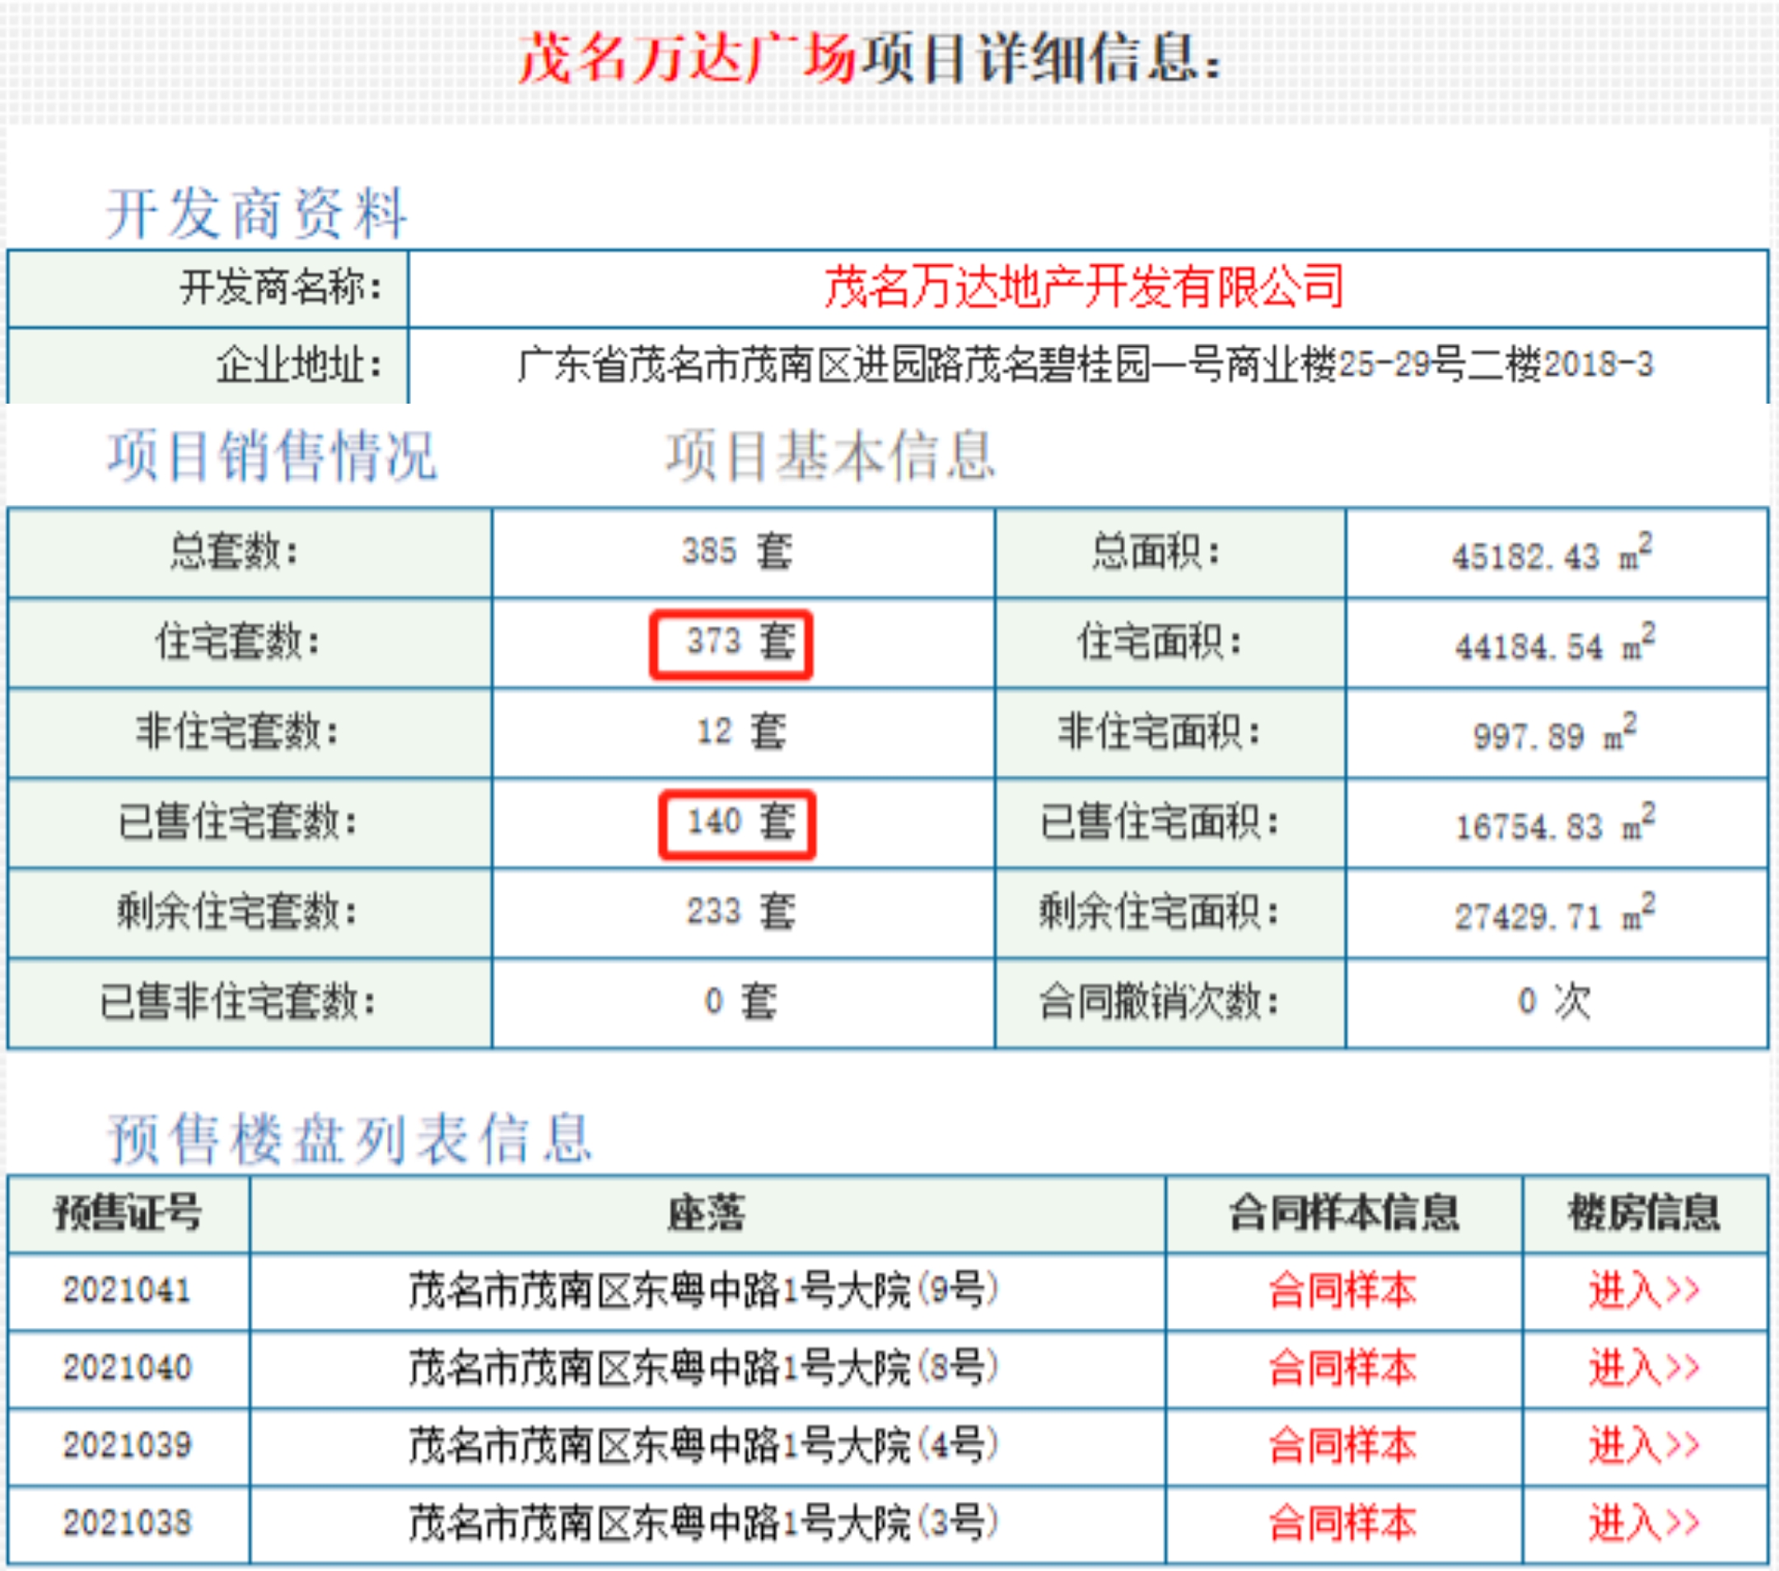
Task: Select address 茂名市茂南区东粤中路1号大院(3号)
Action: [704, 1522]
